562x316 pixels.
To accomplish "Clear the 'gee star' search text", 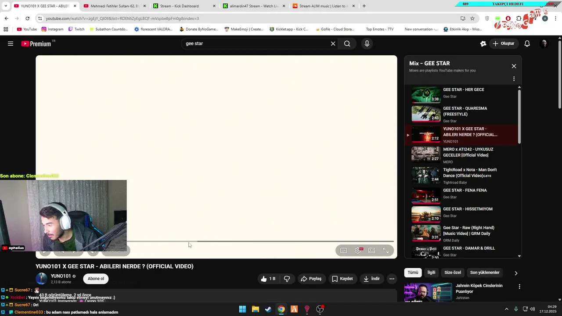I will click(333, 43).
